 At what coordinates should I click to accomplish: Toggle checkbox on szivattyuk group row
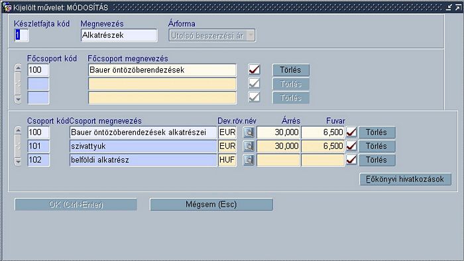[351, 146]
